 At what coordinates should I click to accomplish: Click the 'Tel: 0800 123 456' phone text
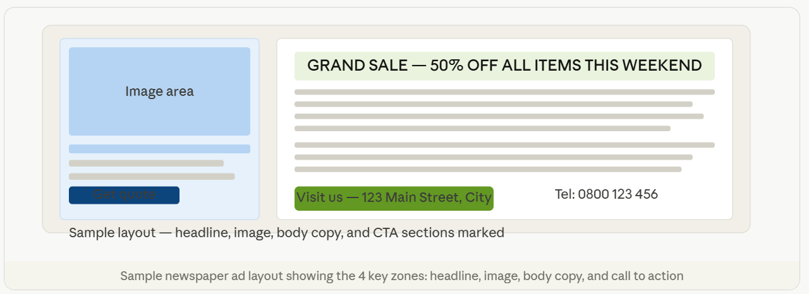pos(606,194)
